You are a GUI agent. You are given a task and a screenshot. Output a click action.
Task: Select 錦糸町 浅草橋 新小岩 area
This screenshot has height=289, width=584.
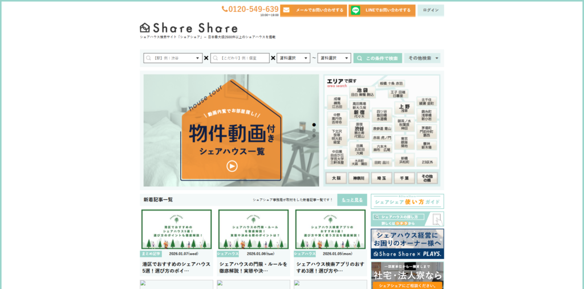427,115
